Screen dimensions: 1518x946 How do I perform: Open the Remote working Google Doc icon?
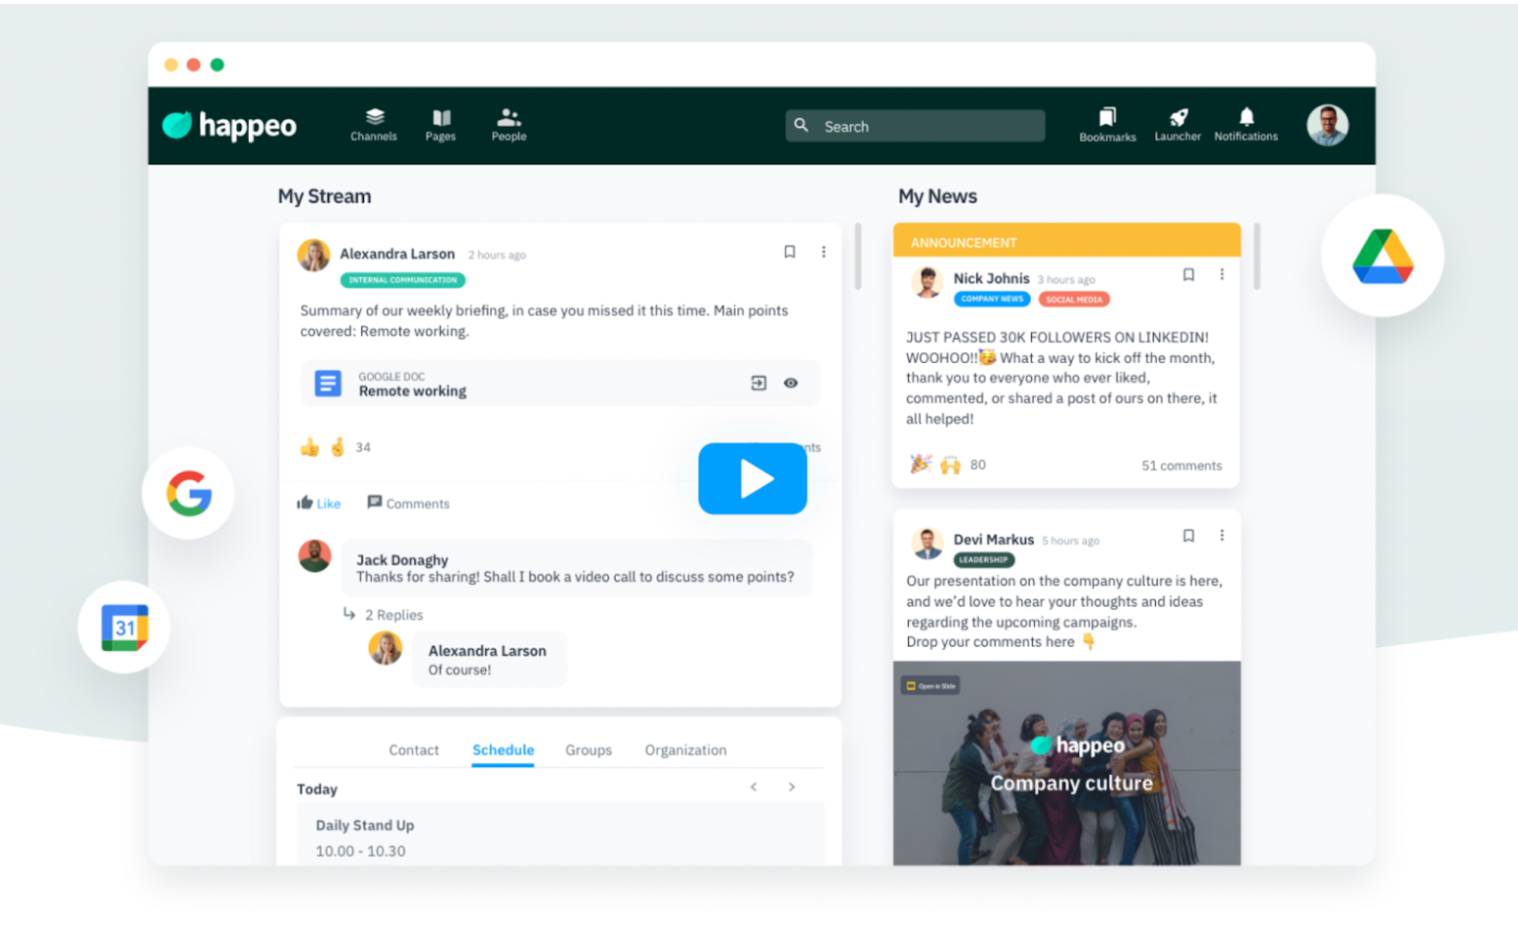coord(328,384)
